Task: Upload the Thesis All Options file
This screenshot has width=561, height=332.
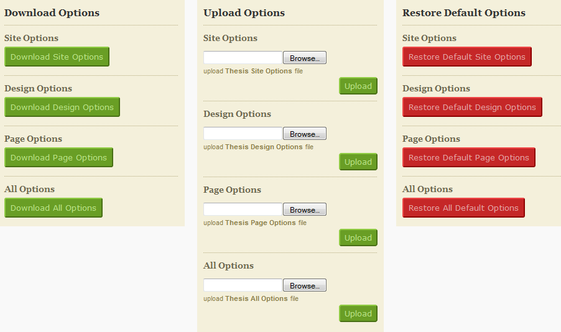Action: tap(358, 313)
